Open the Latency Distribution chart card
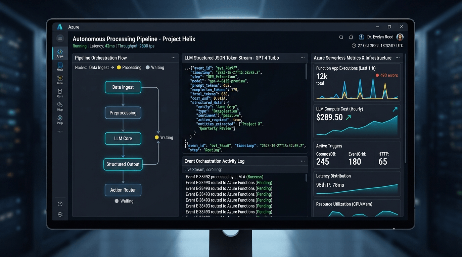Viewport: 462px width, 257px height. (x=357, y=184)
